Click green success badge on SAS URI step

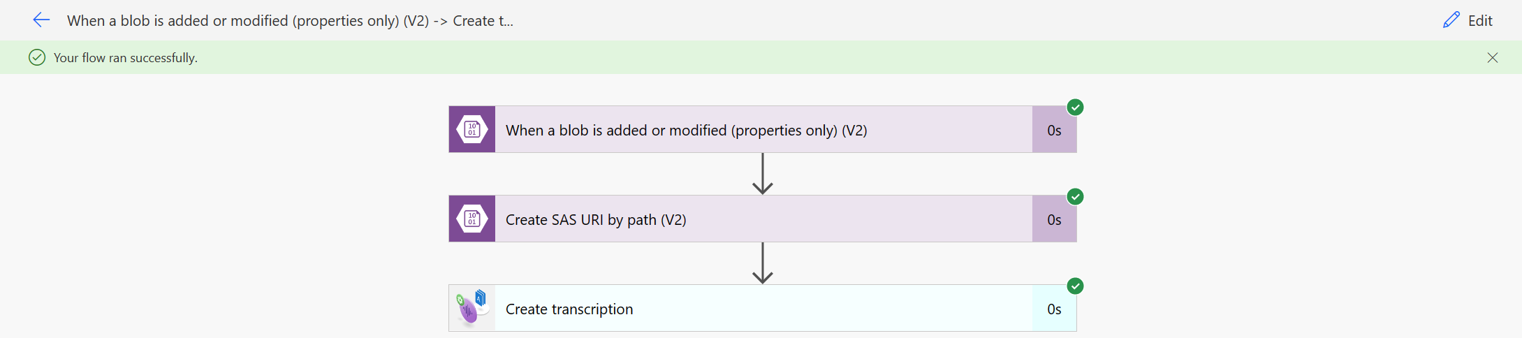(1075, 197)
